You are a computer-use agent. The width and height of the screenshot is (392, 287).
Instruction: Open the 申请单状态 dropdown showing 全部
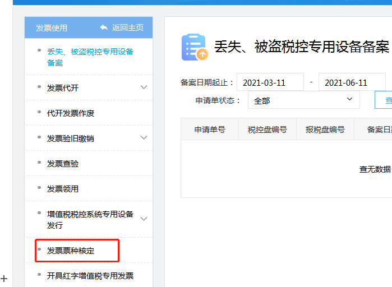point(303,100)
